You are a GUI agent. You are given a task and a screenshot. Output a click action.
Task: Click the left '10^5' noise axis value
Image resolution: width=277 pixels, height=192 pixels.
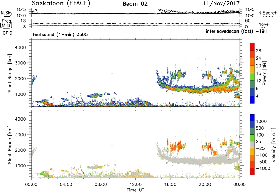[x=21, y=10]
